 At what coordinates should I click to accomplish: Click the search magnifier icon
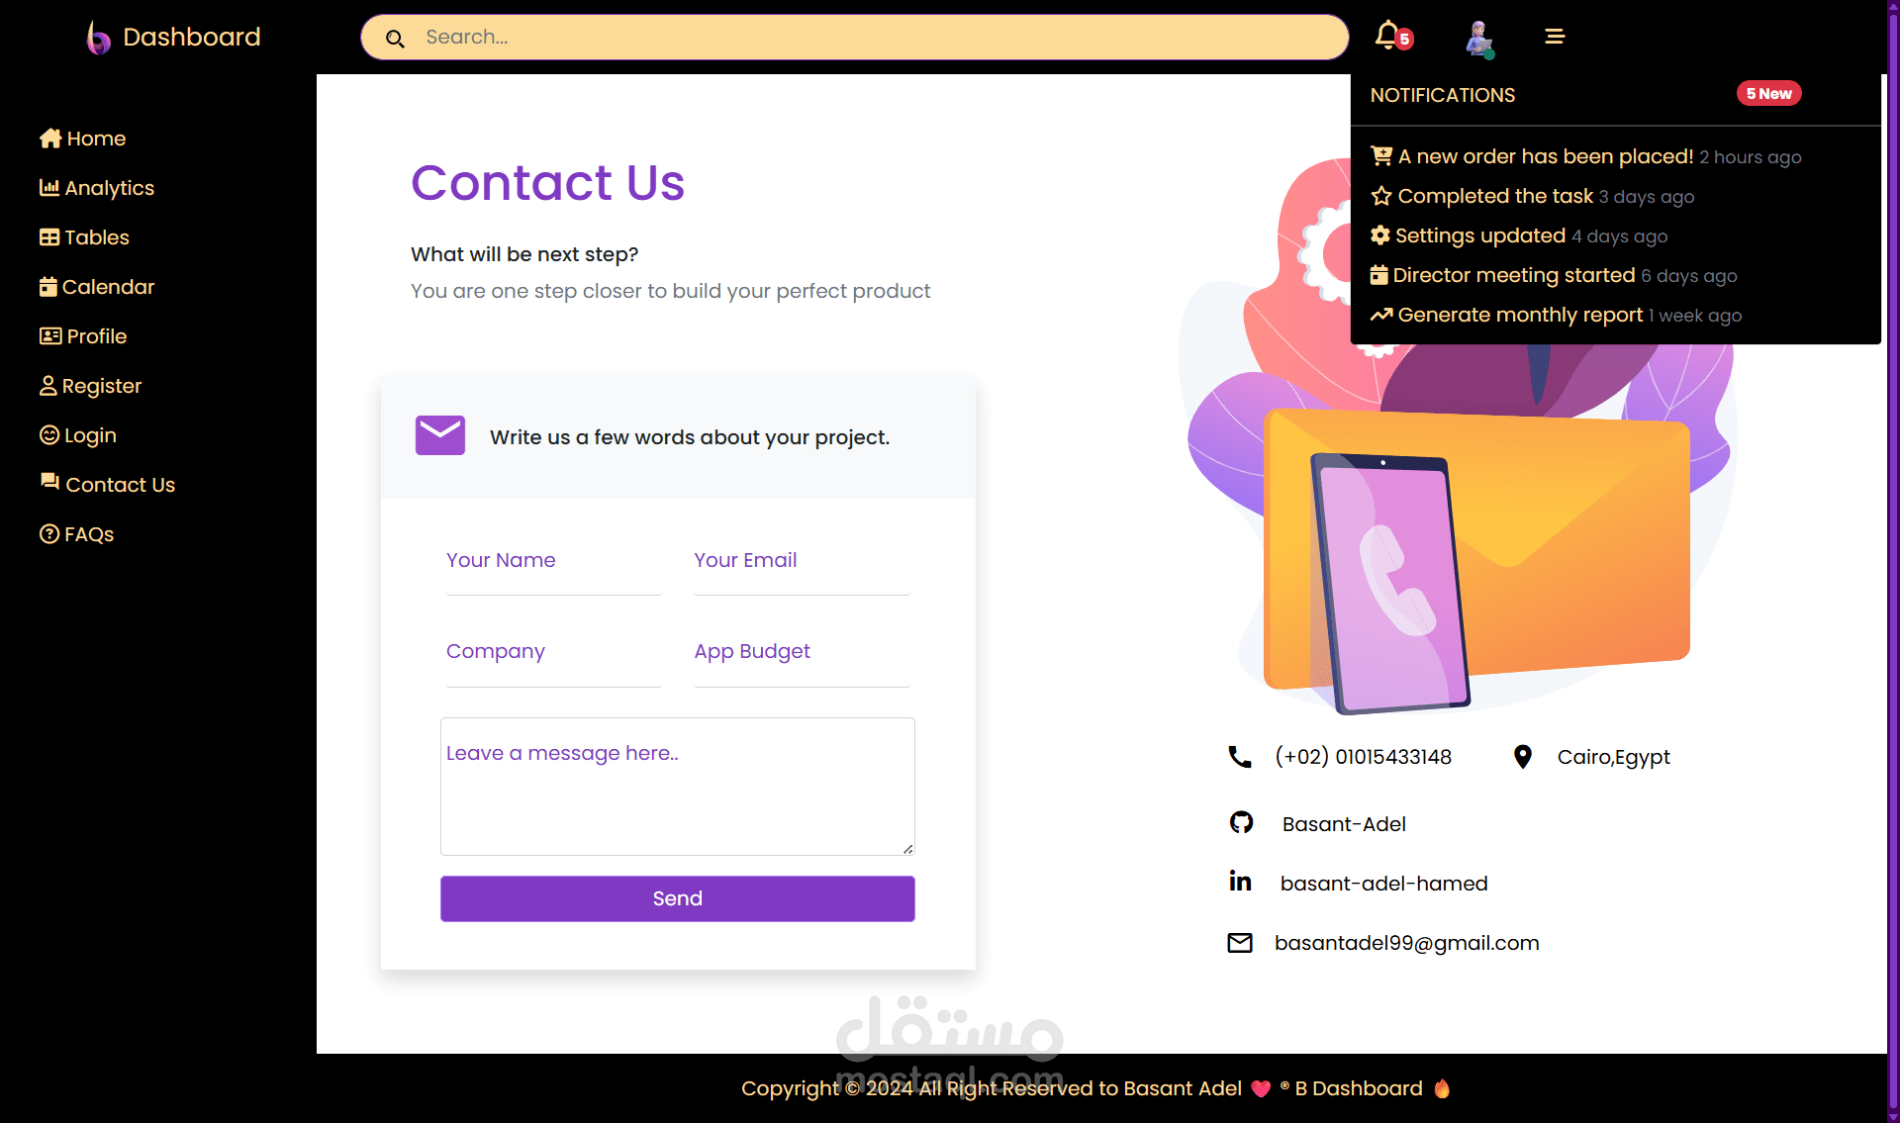tap(395, 39)
